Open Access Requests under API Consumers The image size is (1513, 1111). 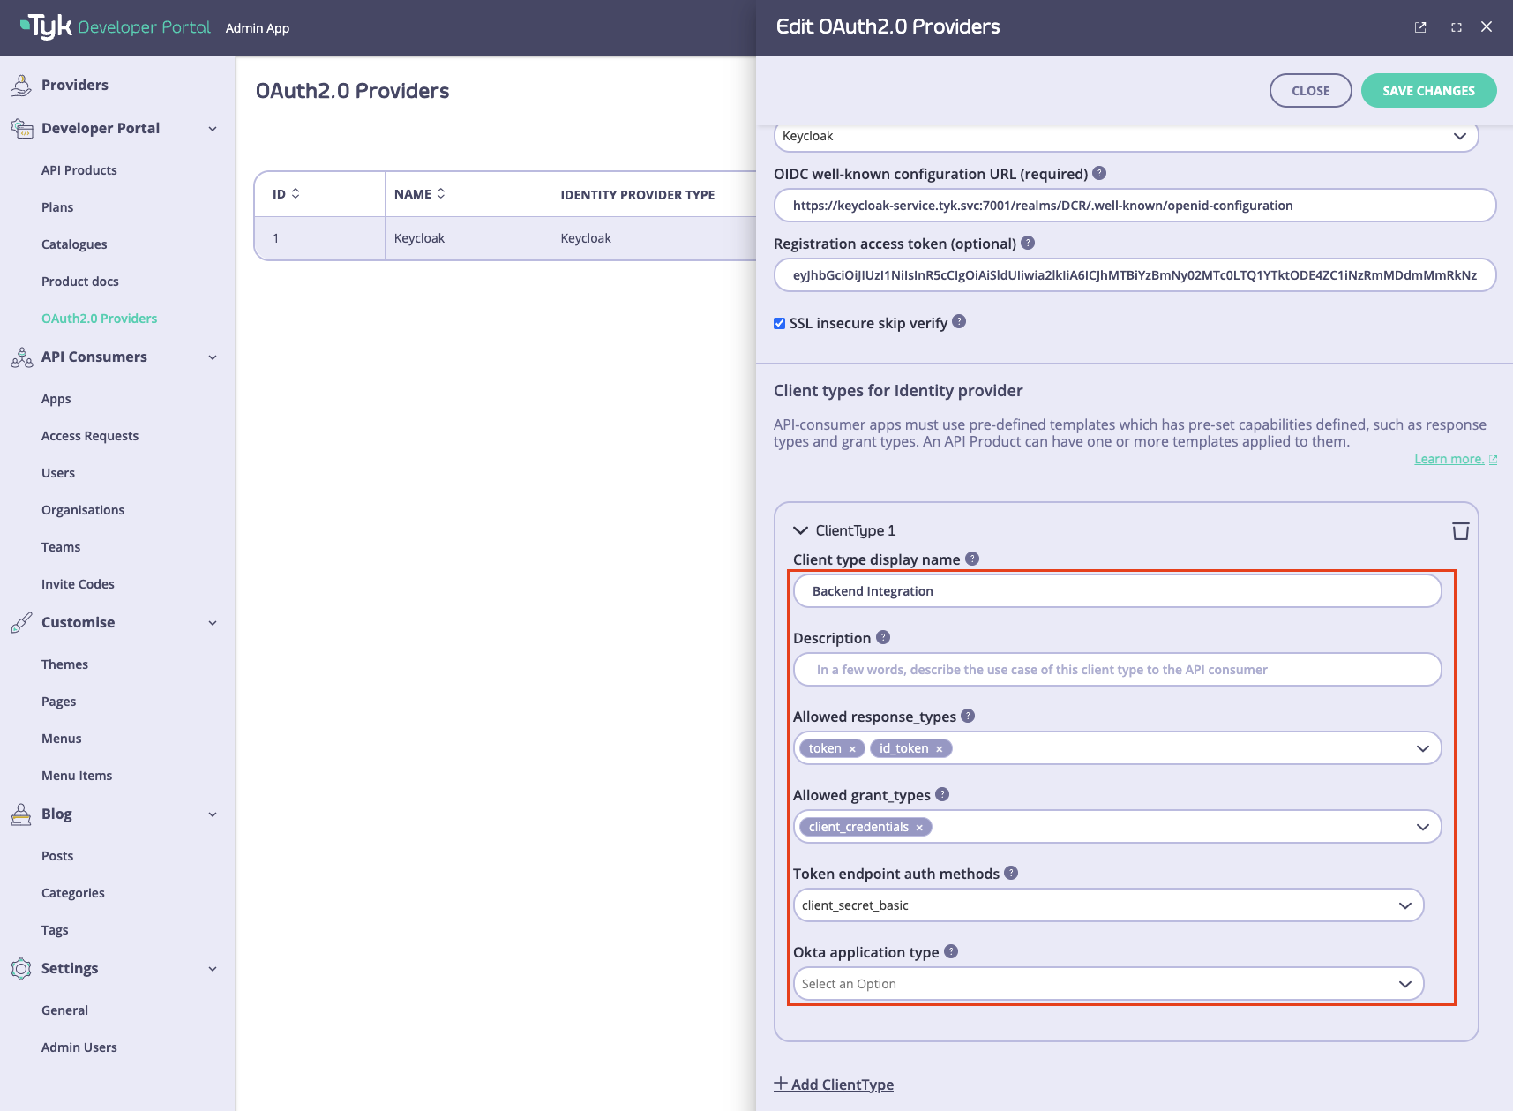[89, 435]
